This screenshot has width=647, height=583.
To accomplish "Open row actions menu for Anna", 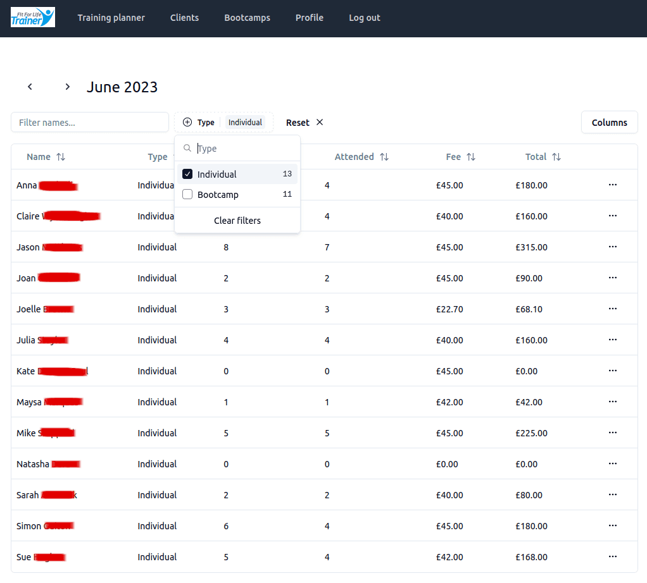I will coord(612,185).
